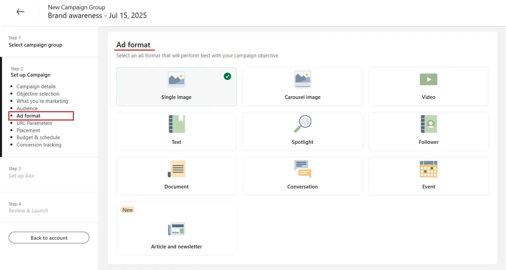Select the Video play icon
The image size is (506, 270).
[x=428, y=79]
